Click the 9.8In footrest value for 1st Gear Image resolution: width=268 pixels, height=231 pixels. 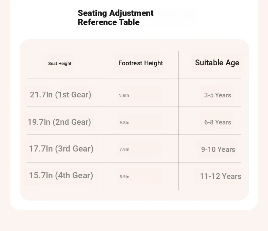124,95
